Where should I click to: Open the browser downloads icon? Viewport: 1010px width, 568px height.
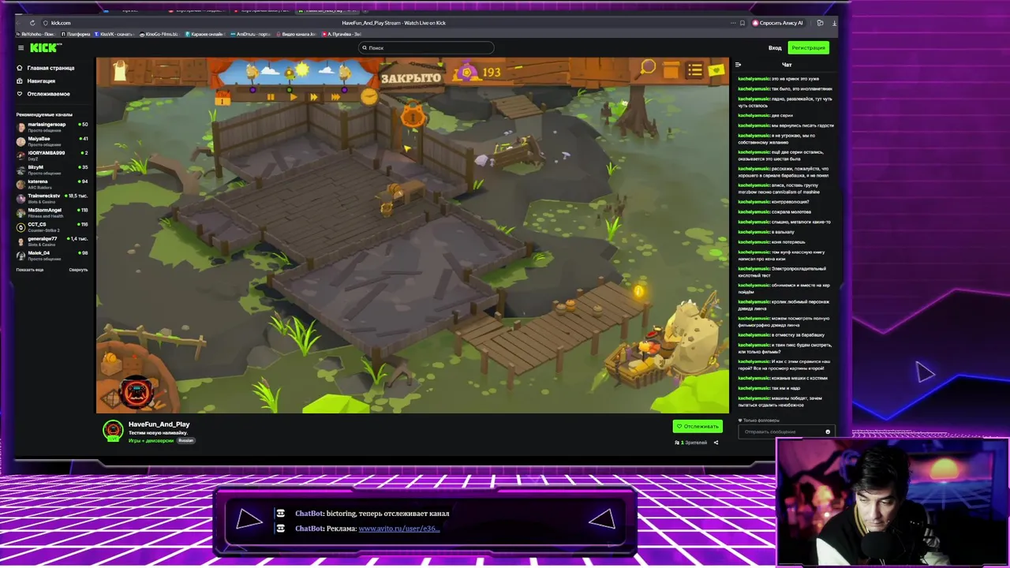tap(834, 23)
